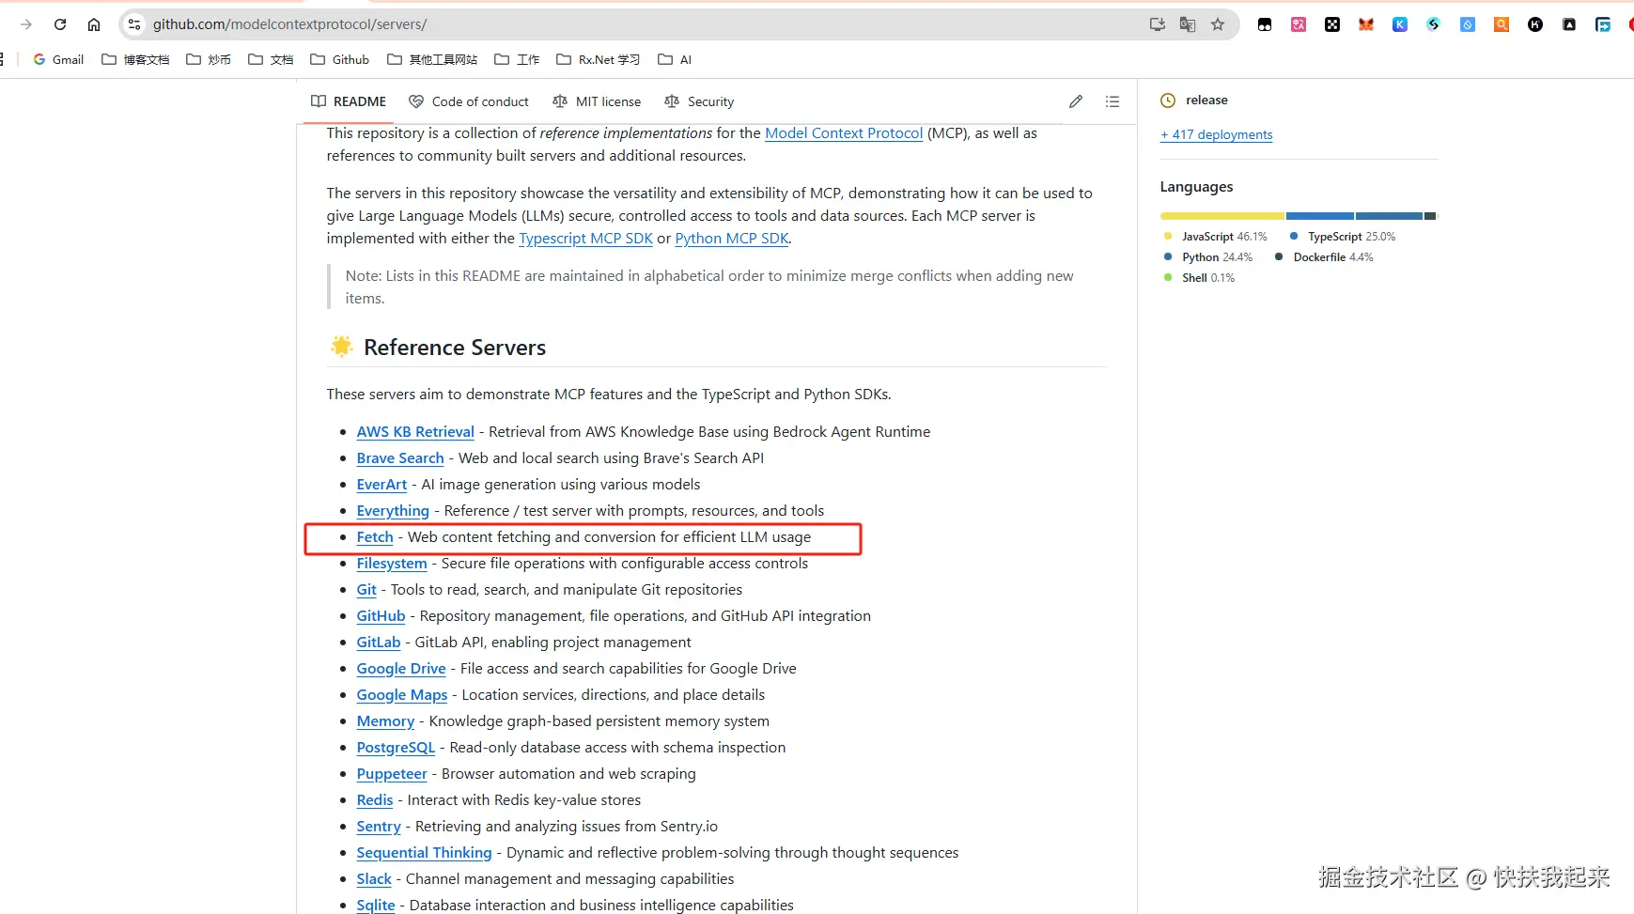This screenshot has width=1634, height=914.
Task: Open the black square triangle extension
Action: 1569,24
